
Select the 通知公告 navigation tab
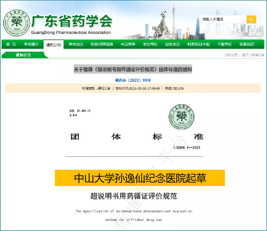tap(53, 45)
